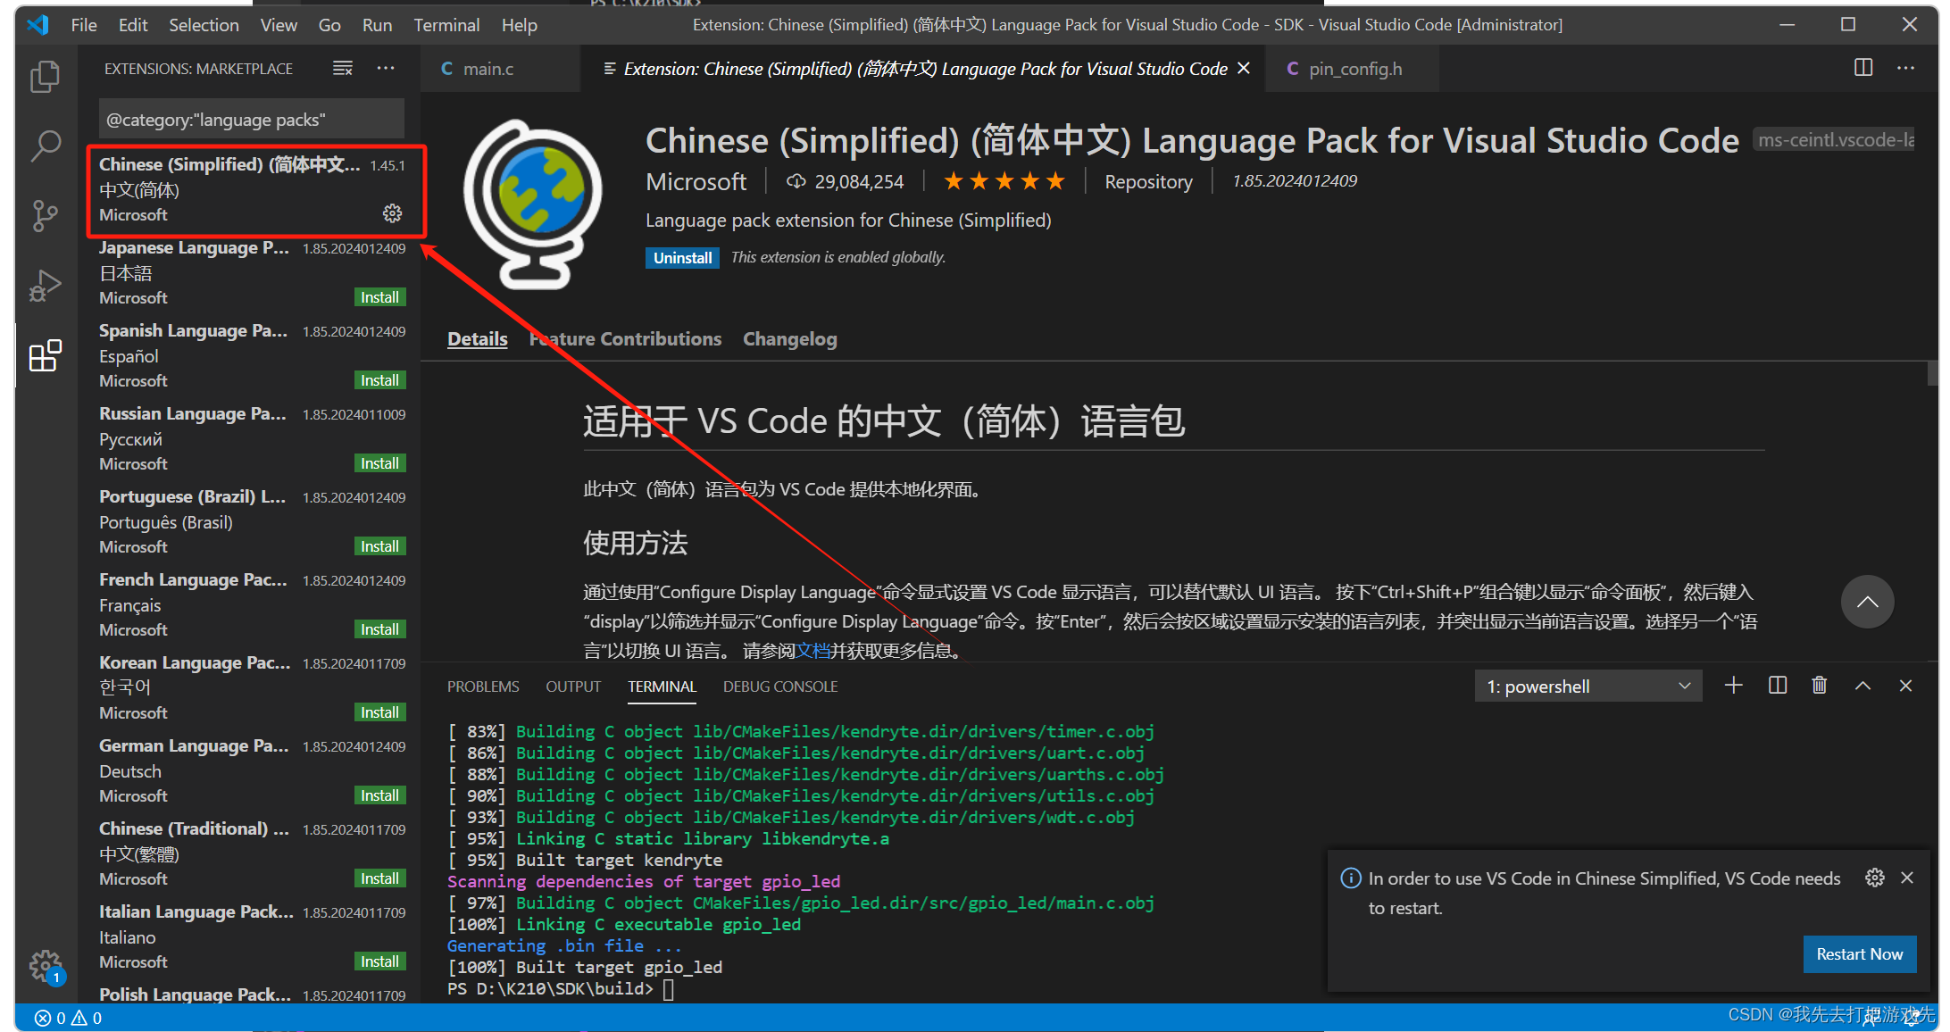Viewport: 1950px width, 1032px height.
Task: Click the Manage gear in activity bar
Action: [45, 965]
